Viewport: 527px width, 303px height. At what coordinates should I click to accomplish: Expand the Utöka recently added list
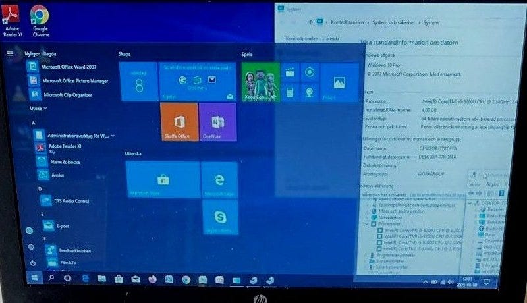(x=38, y=108)
